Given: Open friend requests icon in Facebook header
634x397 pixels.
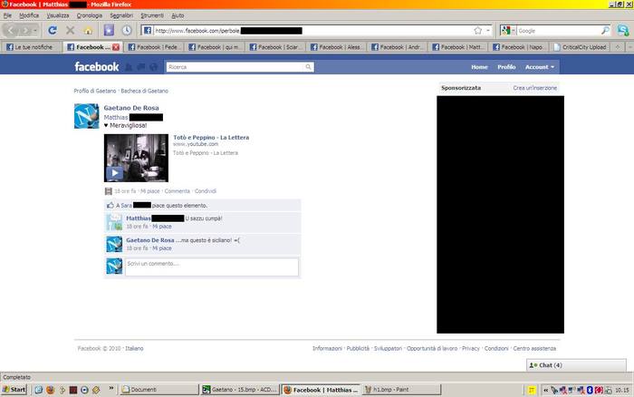Looking at the screenshot, I should point(129,67).
